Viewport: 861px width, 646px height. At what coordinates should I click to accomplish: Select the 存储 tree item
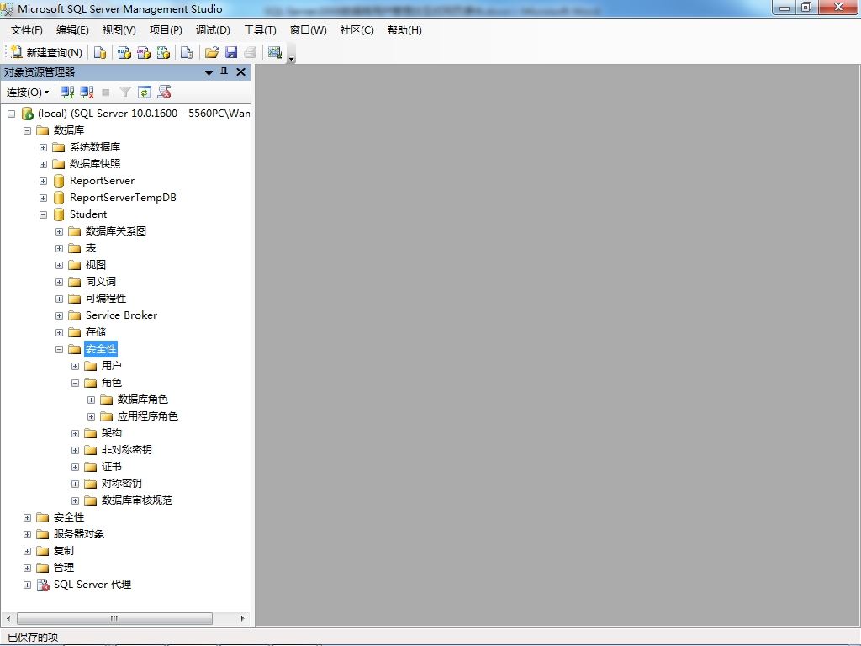point(96,332)
